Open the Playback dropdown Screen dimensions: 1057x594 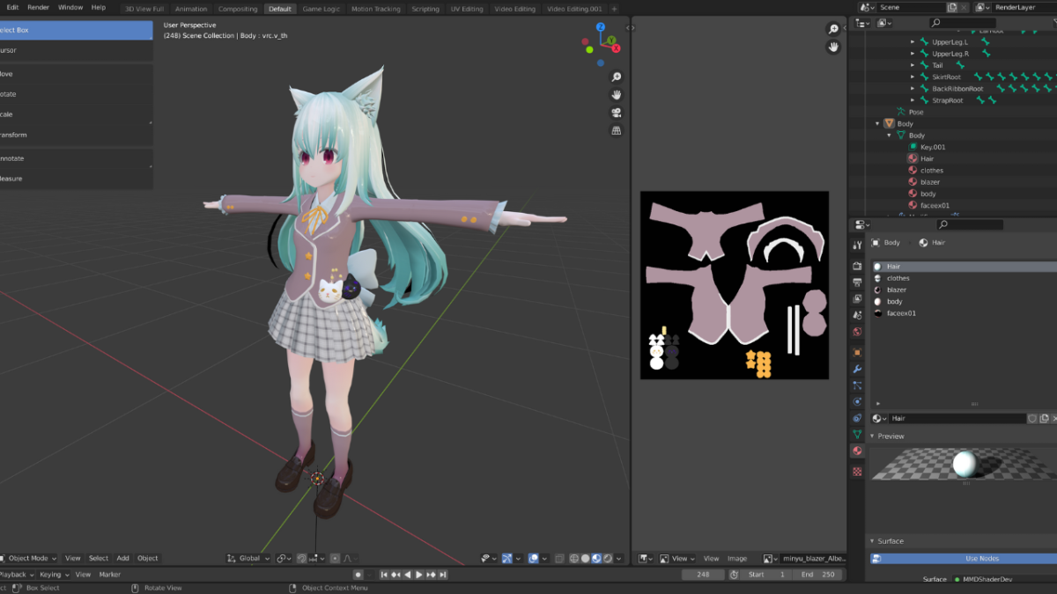tap(15, 575)
